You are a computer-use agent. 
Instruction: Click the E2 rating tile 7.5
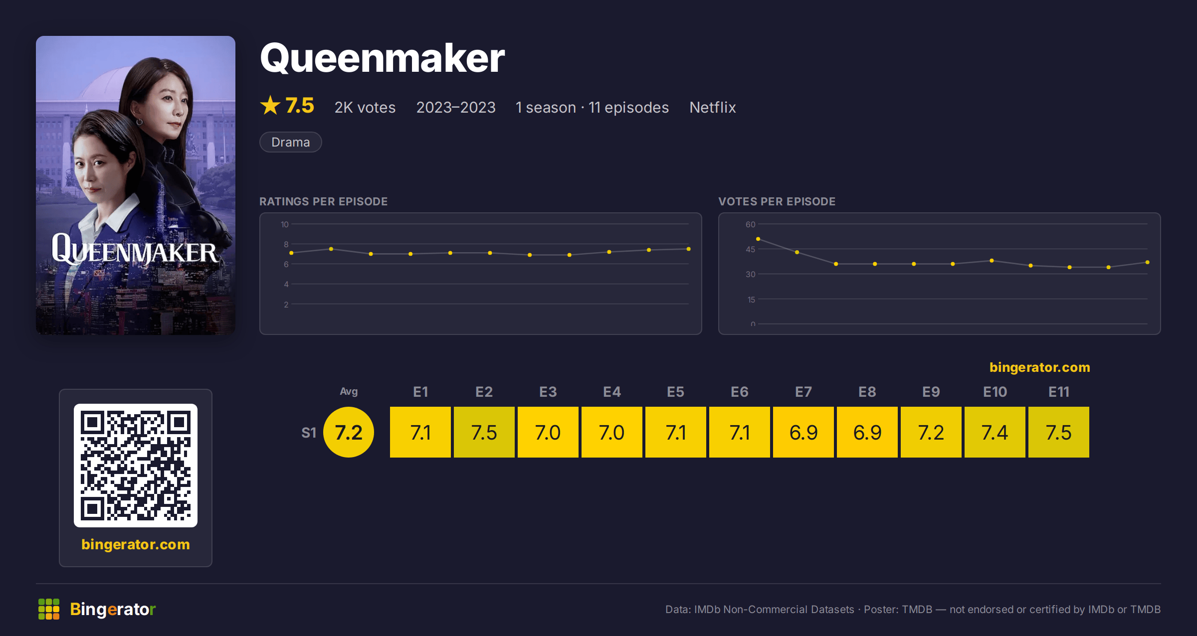coord(484,432)
